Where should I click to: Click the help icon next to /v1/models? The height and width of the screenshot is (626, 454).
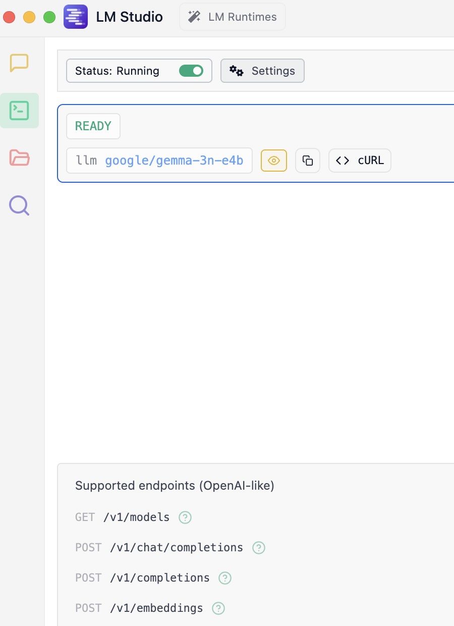coord(185,517)
